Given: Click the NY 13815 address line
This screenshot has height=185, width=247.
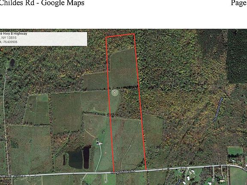Looking at the screenshot, I should [9, 38].
